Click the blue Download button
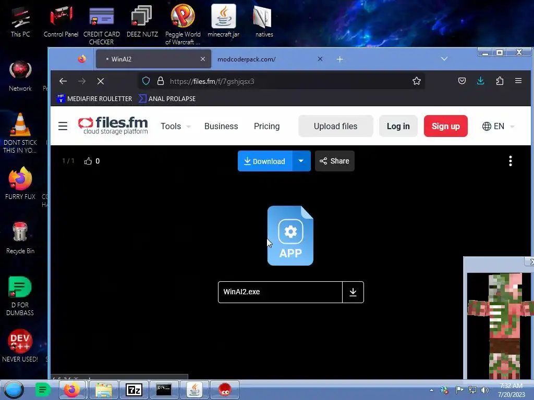Image resolution: width=534 pixels, height=400 pixels. 265,161
